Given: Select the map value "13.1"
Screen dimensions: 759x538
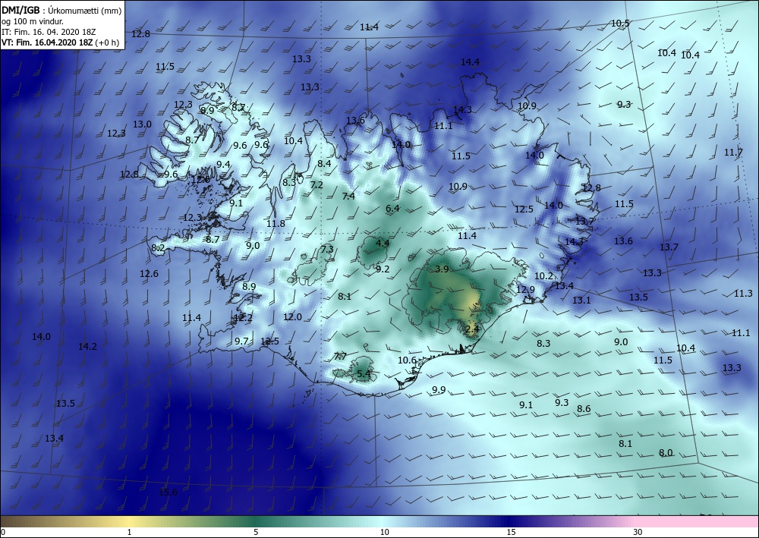Looking at the screenshot, I should tap(581, 300).
